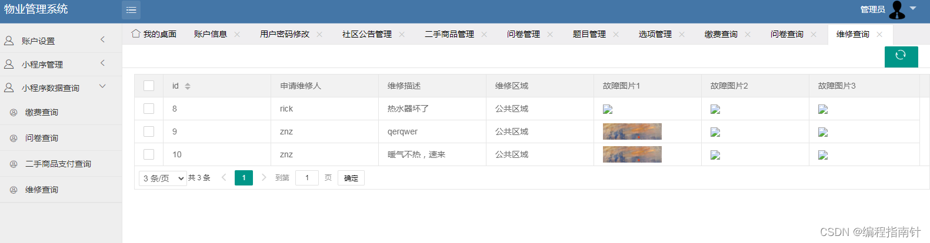Open the 3 条/页 page size dropdown
This screenshot has width=930, height=243.
pos(163,178)
